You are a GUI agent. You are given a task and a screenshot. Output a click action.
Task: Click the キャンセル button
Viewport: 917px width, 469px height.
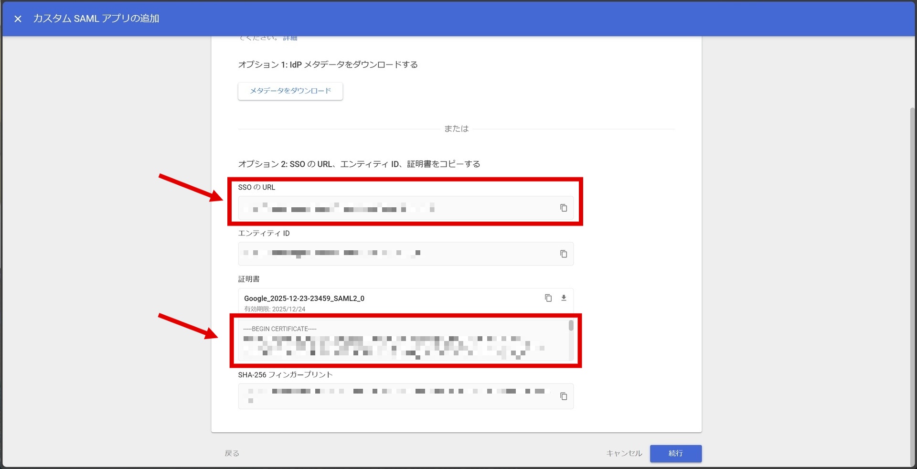pyautogui.click(x=624, y=453)
